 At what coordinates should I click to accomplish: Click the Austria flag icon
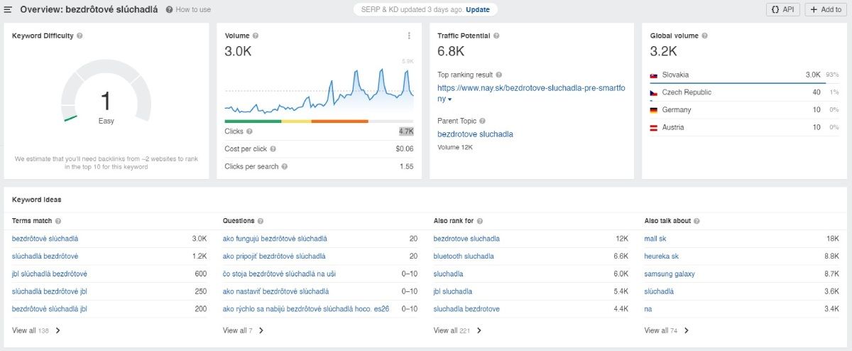(x=654, y=128)
